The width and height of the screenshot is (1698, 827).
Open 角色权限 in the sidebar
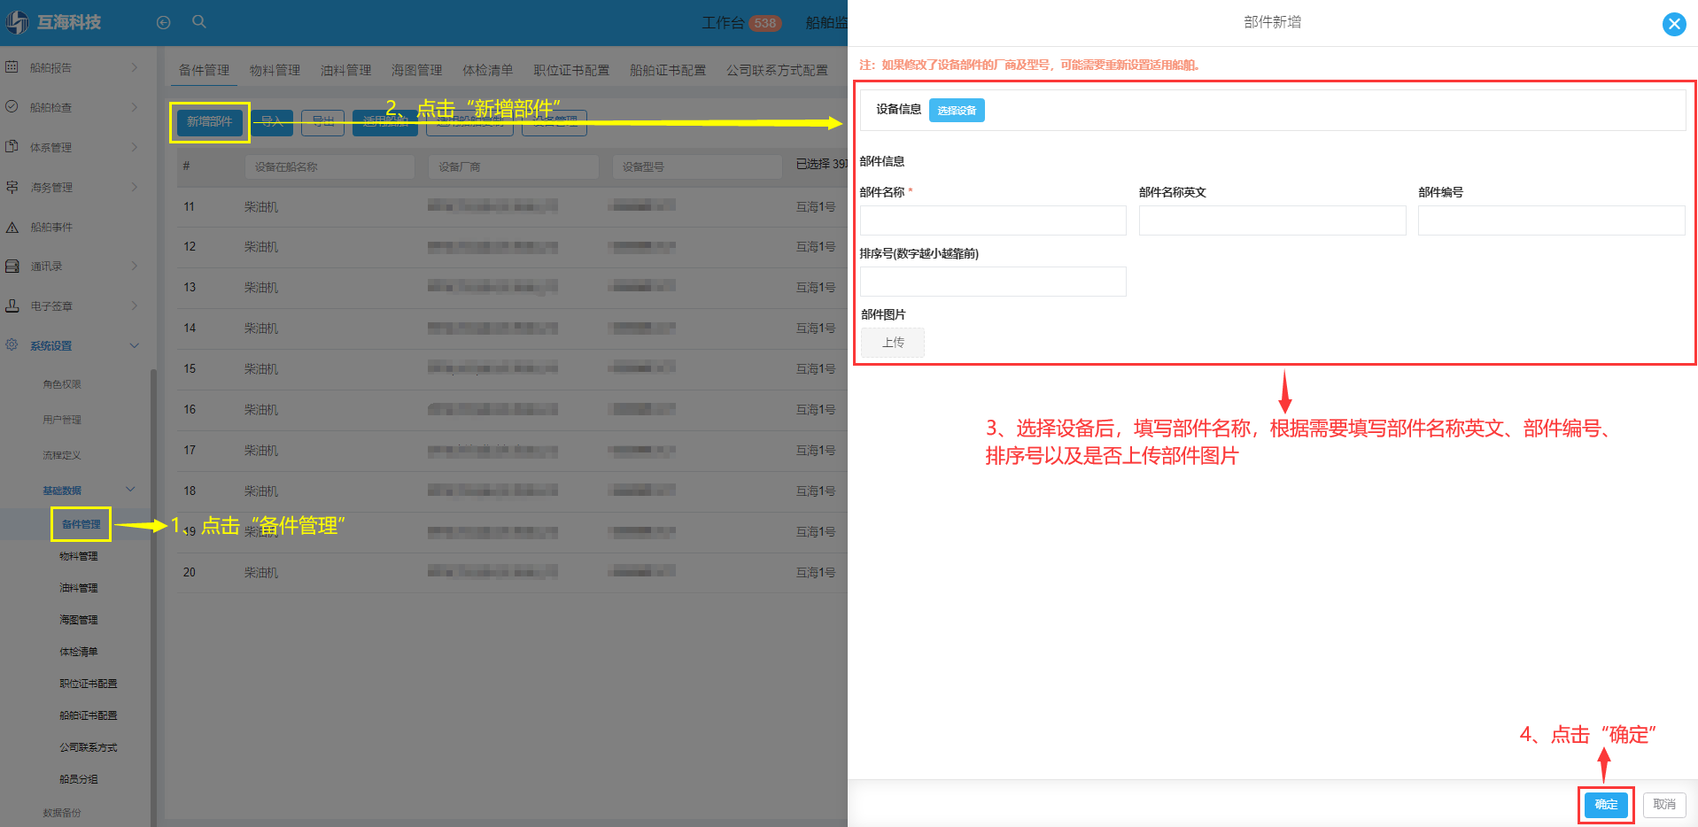[x=62, y=384]
